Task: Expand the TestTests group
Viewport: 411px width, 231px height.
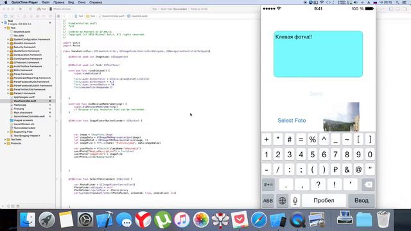Action: 5,140
